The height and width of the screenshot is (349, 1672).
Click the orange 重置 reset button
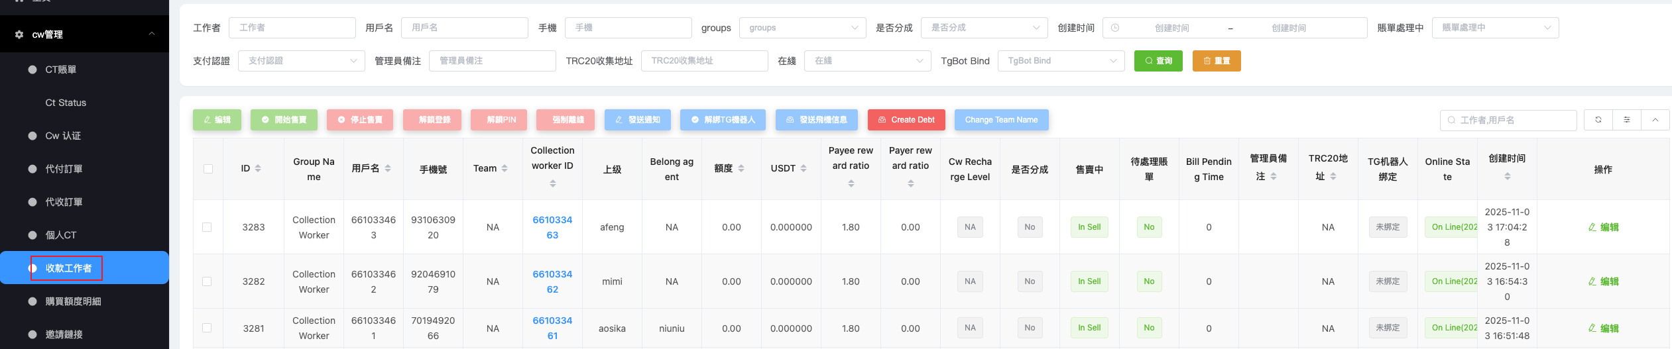(1216, 61)
